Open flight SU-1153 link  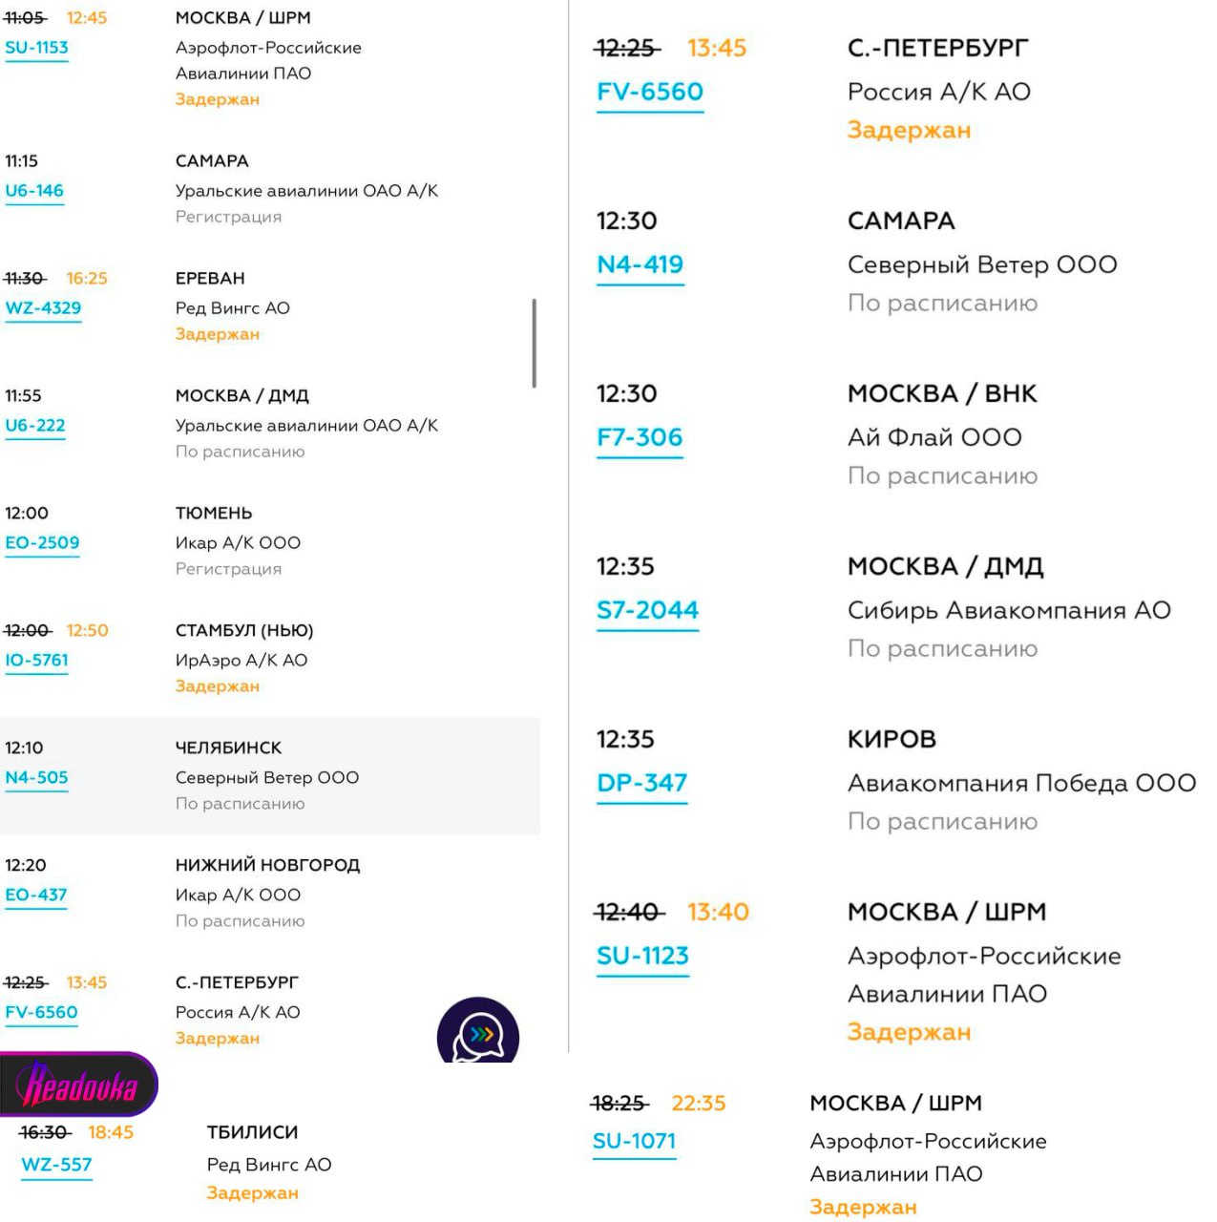37,47
